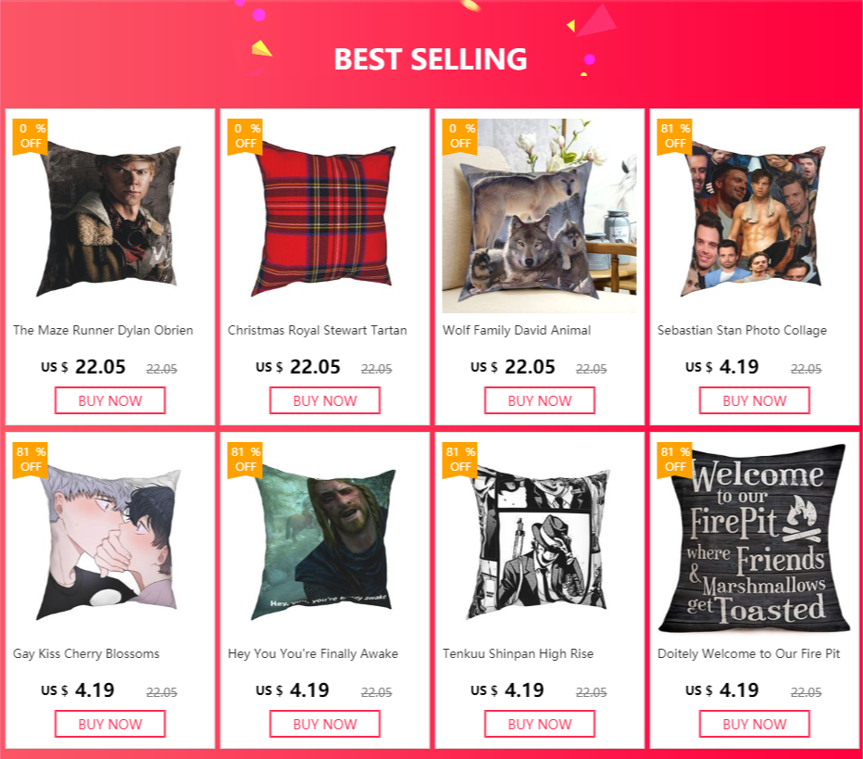Screen dimensions: 863x759
Task: View the wolf family pillow photo
Action: click(x=540, y=218)
